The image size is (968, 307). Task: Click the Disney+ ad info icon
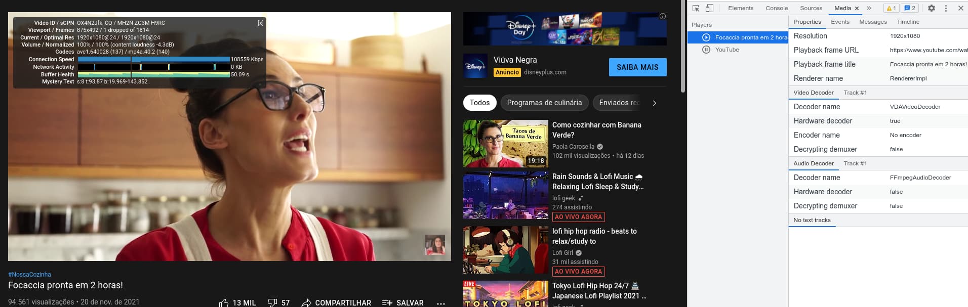662,16
